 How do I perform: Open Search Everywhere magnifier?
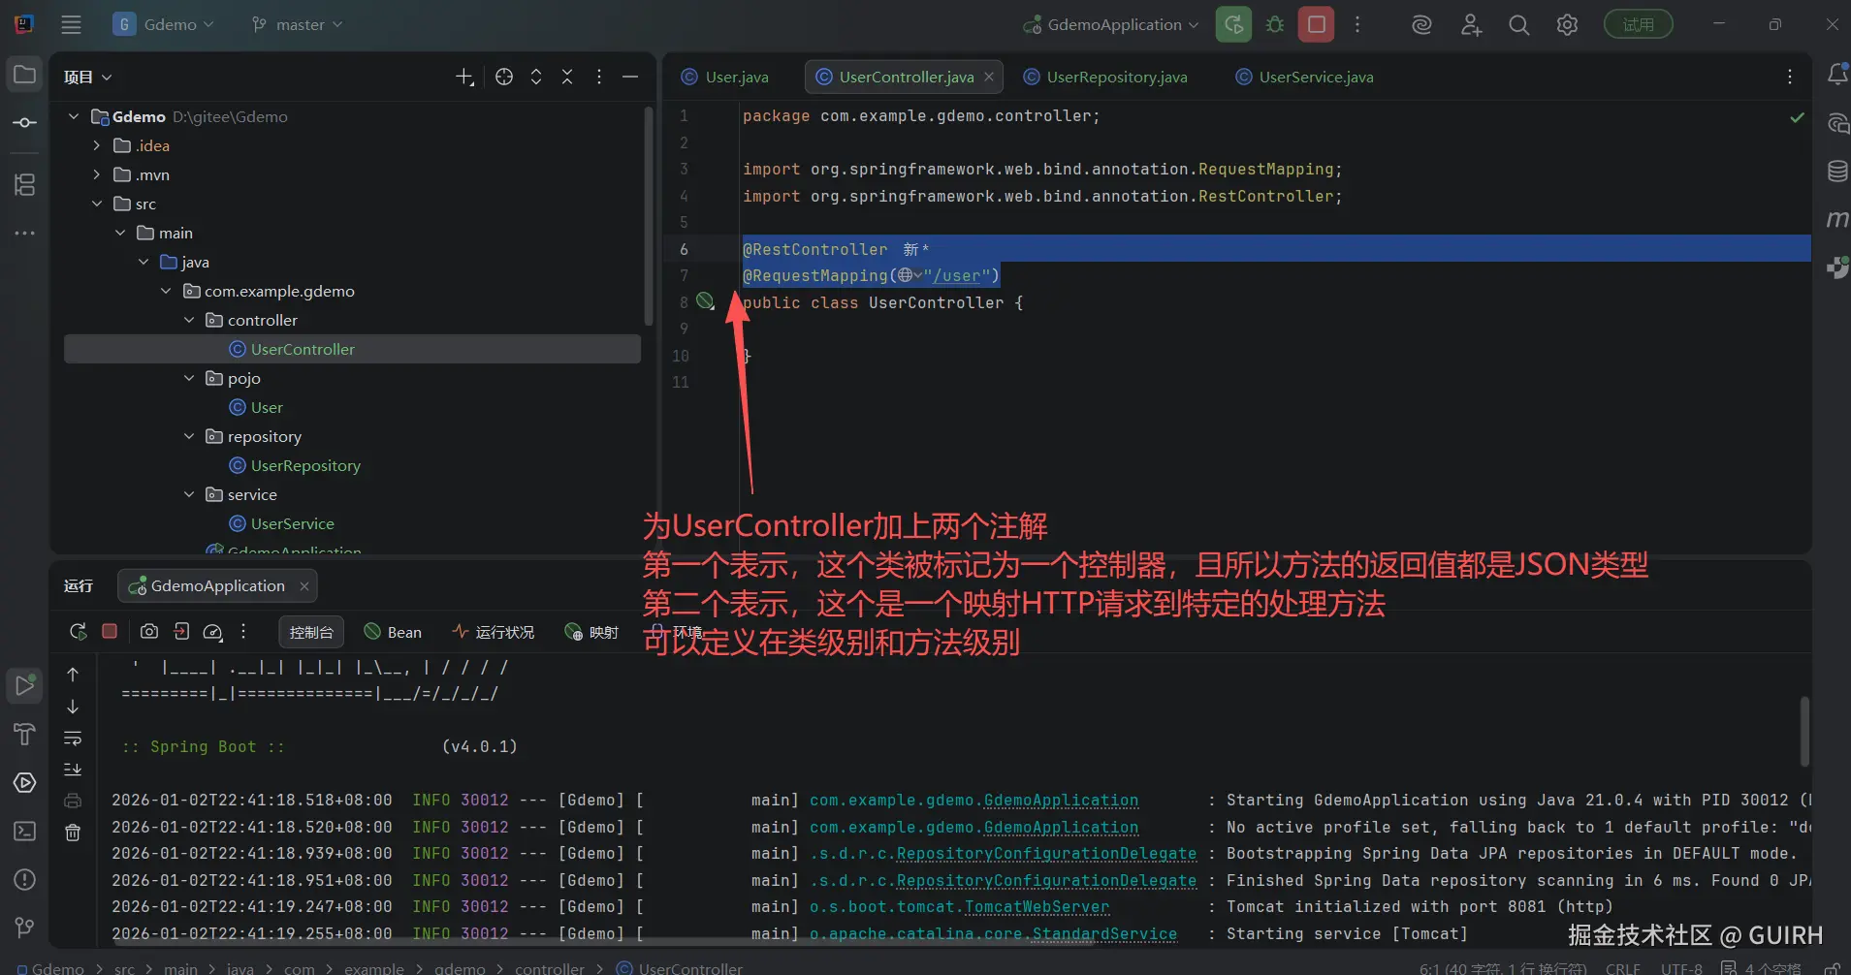(x=1519, y=24)
